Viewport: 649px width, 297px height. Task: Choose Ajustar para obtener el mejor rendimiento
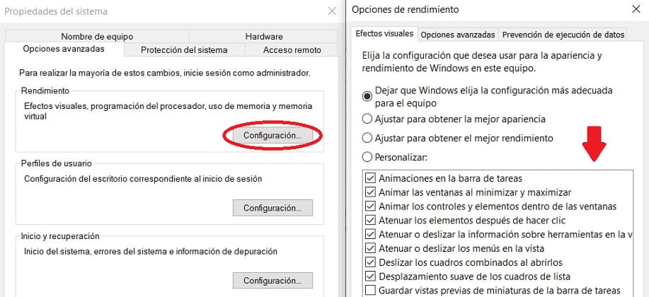[x=367, y=138]
